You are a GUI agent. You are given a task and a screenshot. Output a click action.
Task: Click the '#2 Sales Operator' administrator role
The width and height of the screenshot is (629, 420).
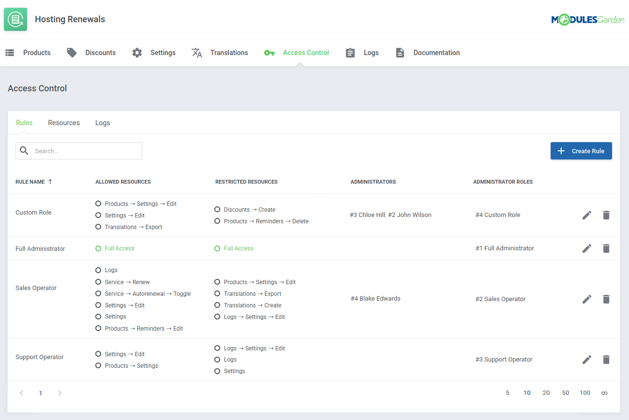pos(500,299)
